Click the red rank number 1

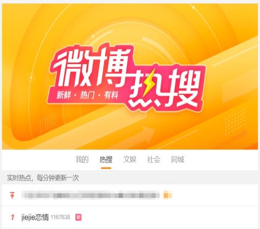pyautogui.click(x=12, y=217)
